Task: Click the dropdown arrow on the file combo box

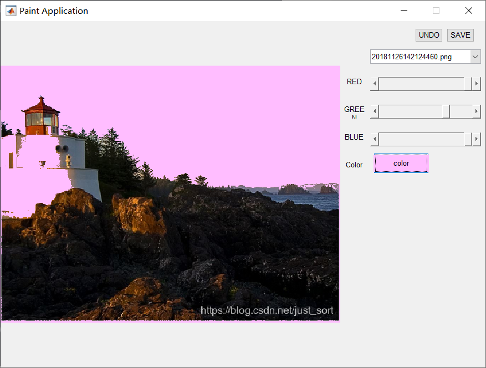Action: tap(475, 56)
